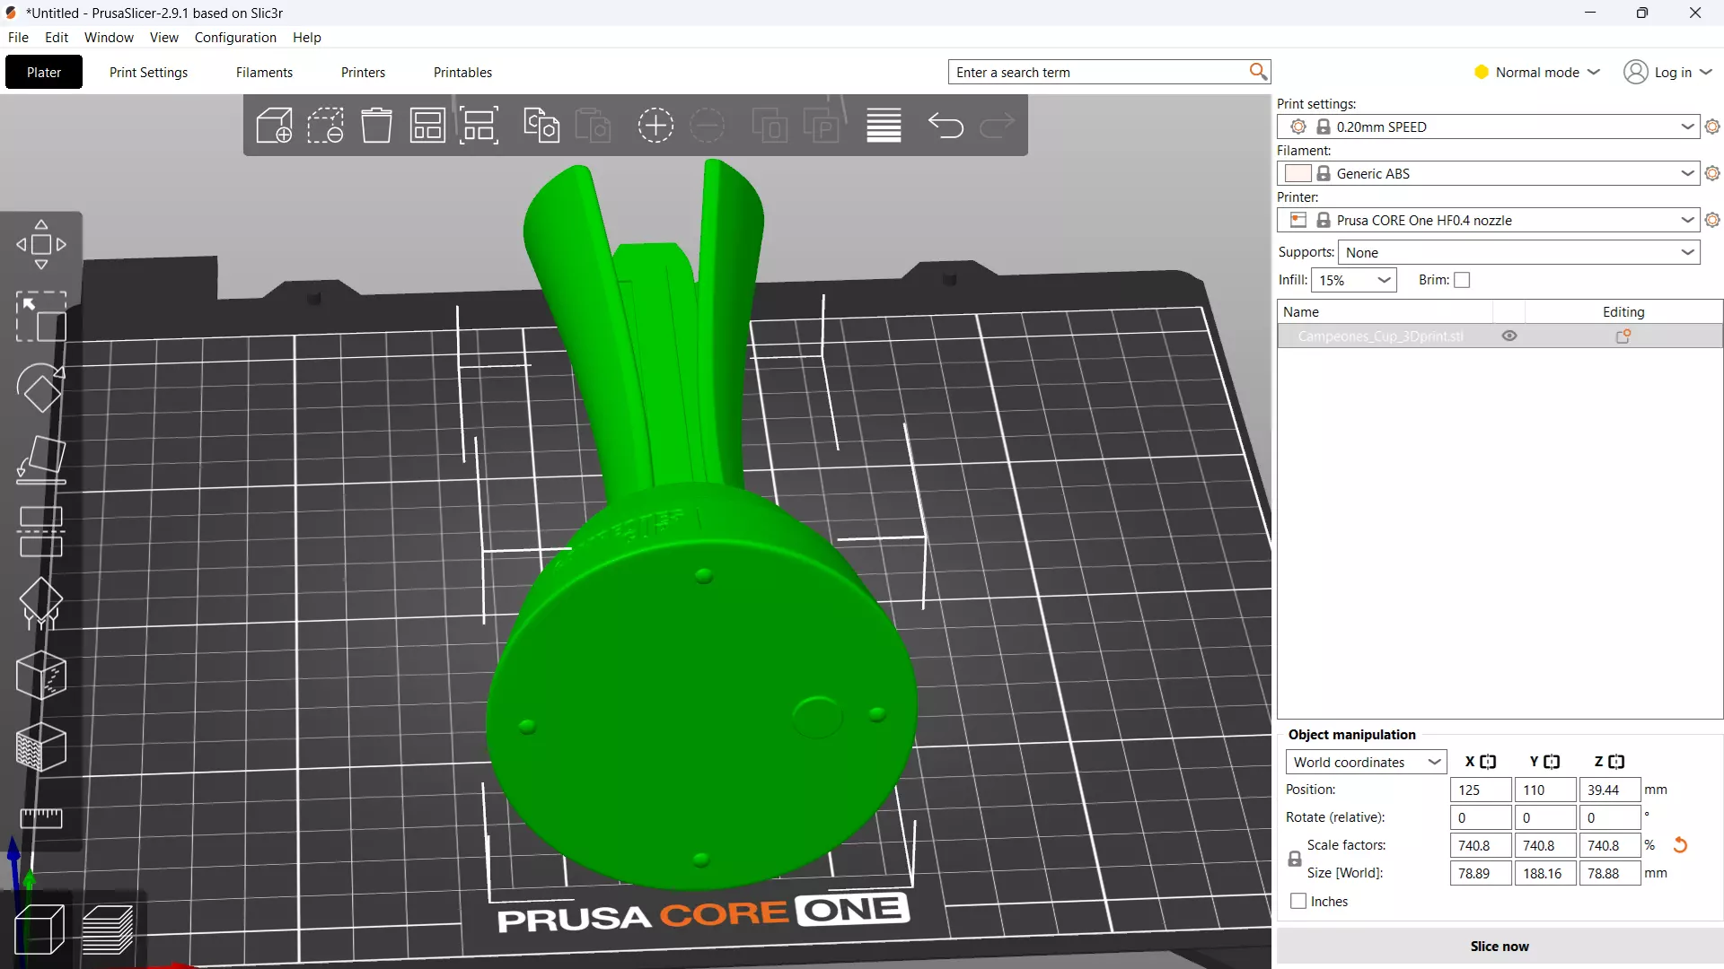Click the Plater tab

coord(44,72)
